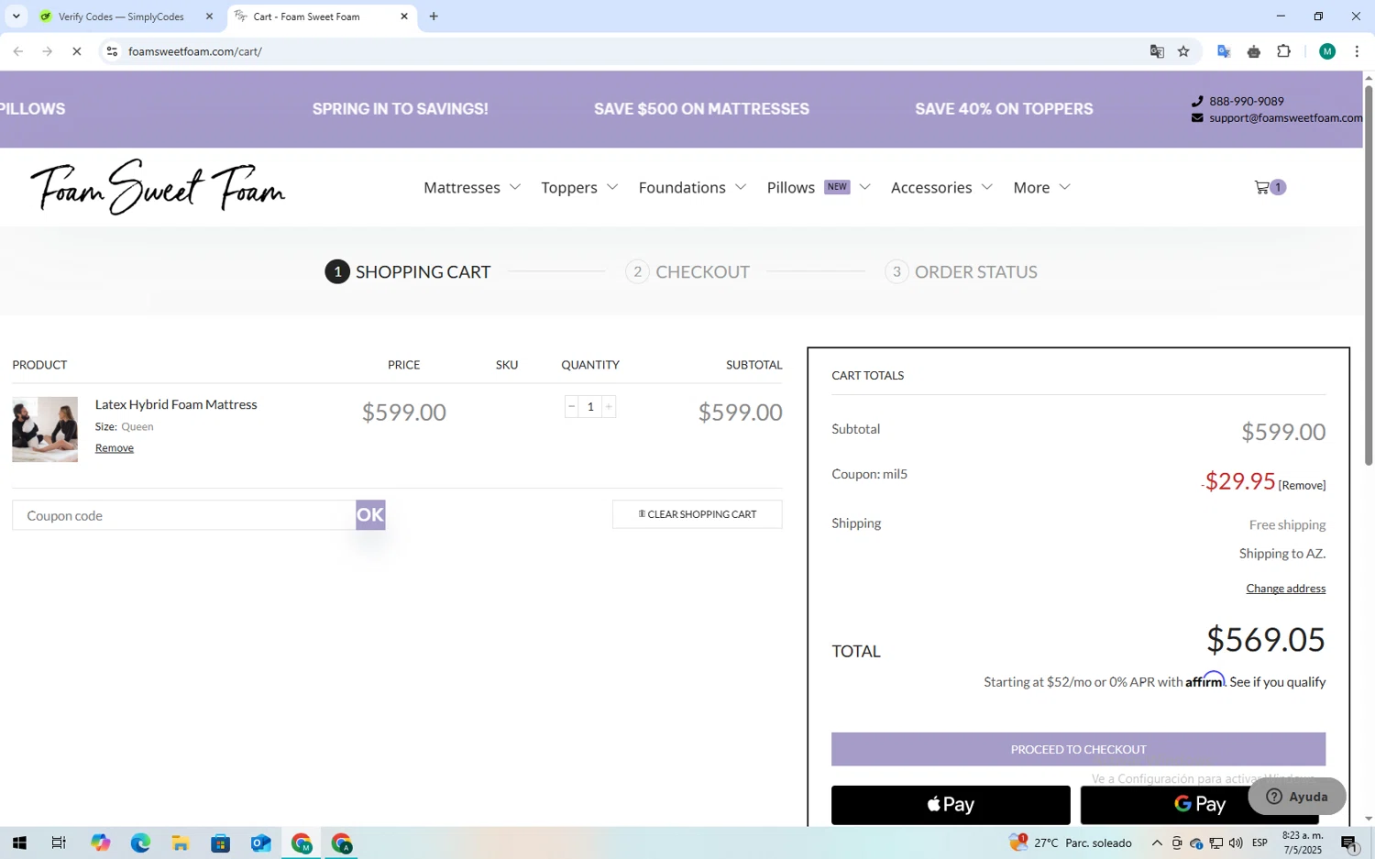Viewport: 1375px width, 859px height.
Task: Click Change address link
Action: pos(1285,589)
